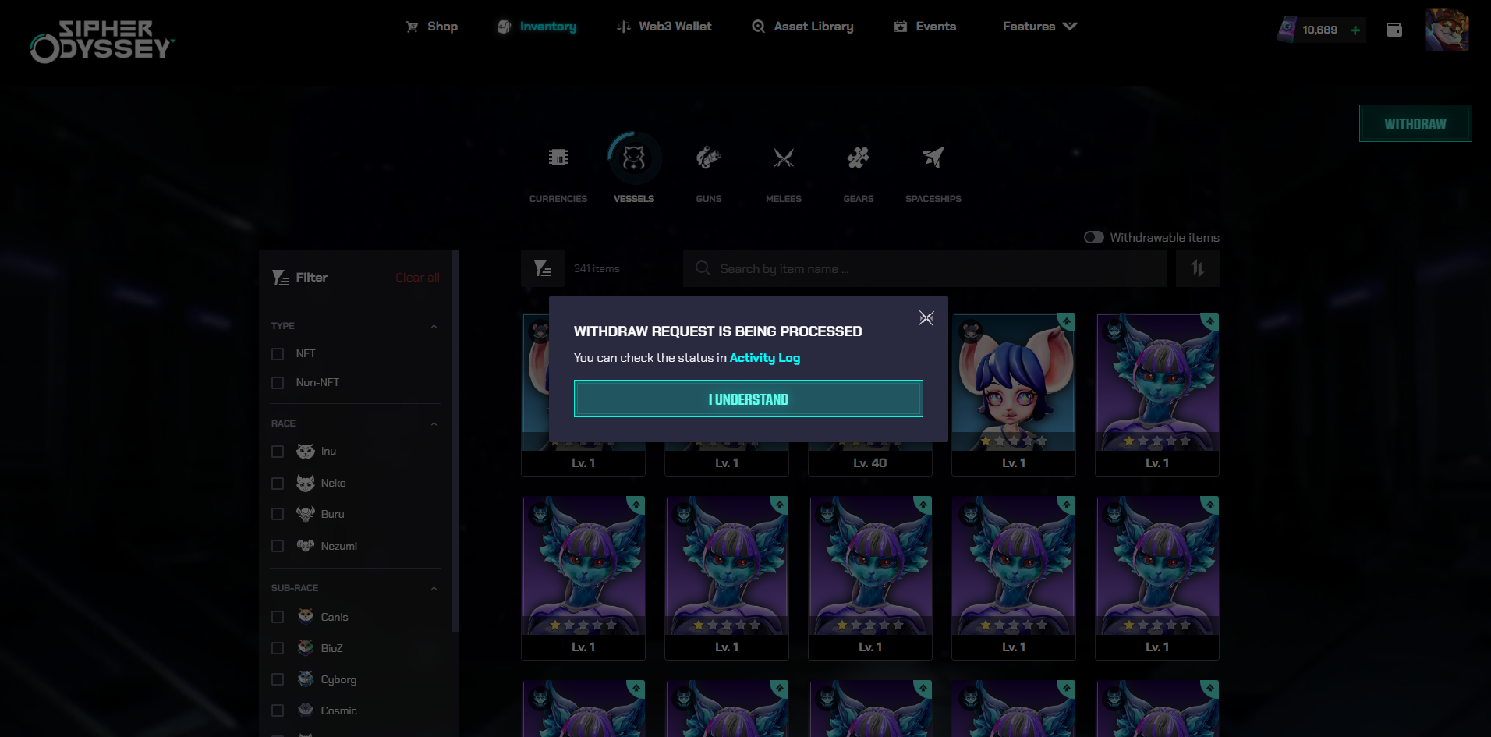Click the WITHDRAW button
Screen dimensions: 1491x737
(1415, 123)
